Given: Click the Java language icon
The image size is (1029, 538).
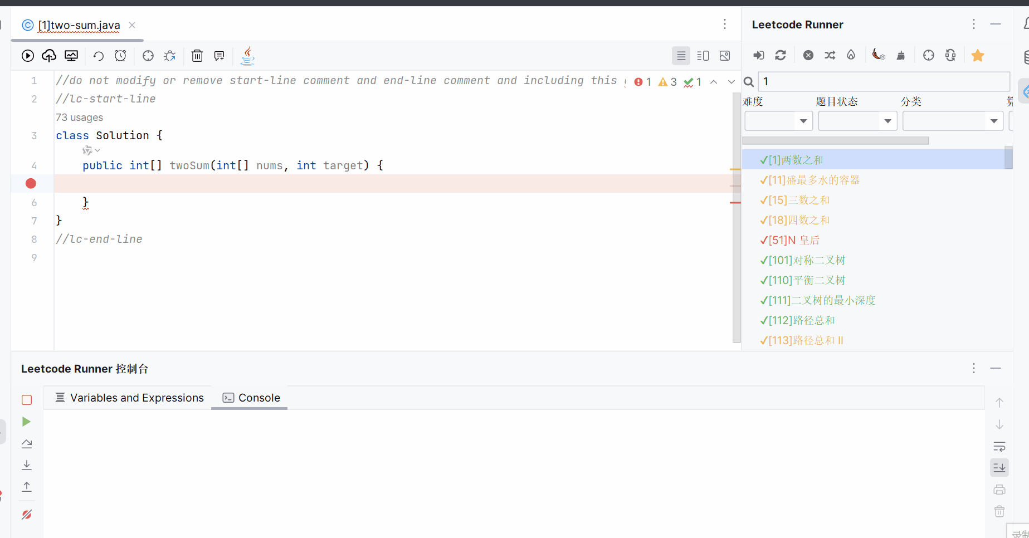Looking at the screenshot, I should coord(247,56).
